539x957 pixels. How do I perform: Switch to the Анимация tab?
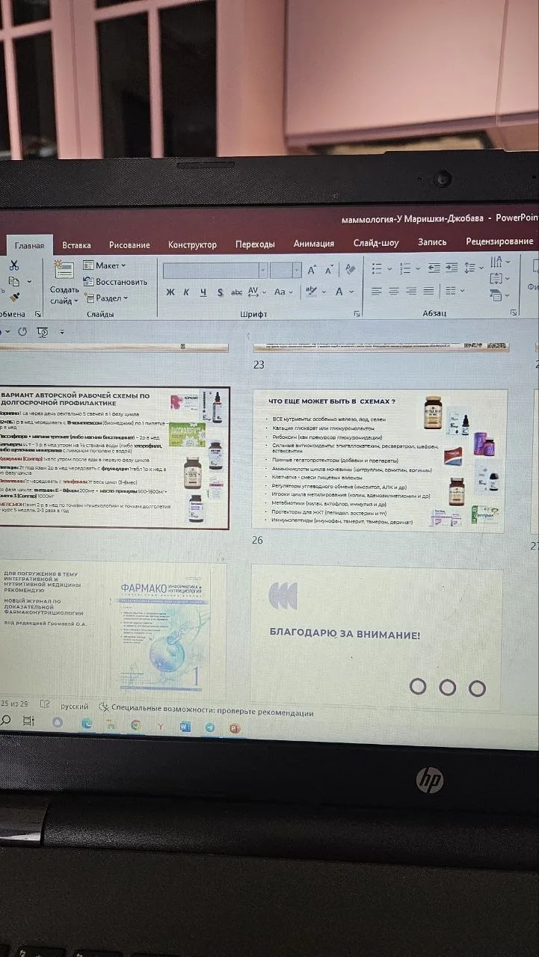[314, 244]
